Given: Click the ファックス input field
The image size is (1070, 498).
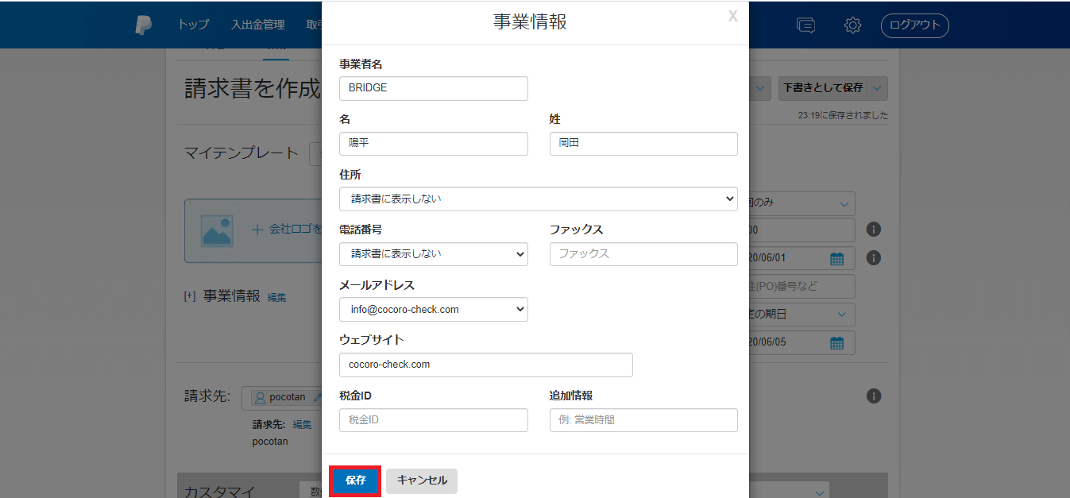Looking at the screenshot, I should (x=643, y=254).
